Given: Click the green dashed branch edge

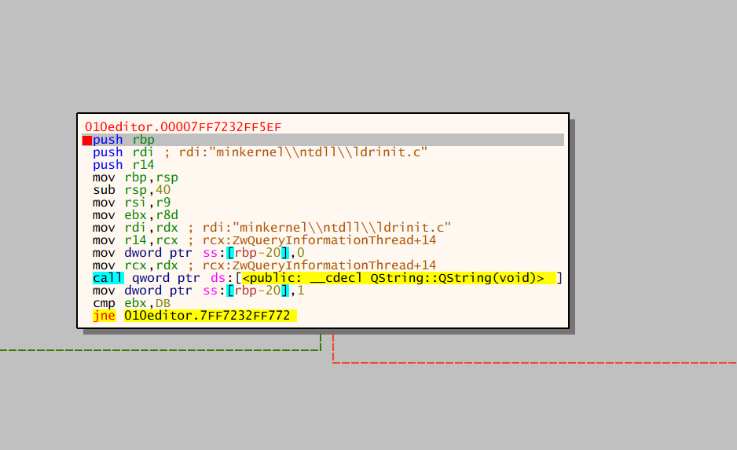Looking at the screenshot, I should (159, 350).
